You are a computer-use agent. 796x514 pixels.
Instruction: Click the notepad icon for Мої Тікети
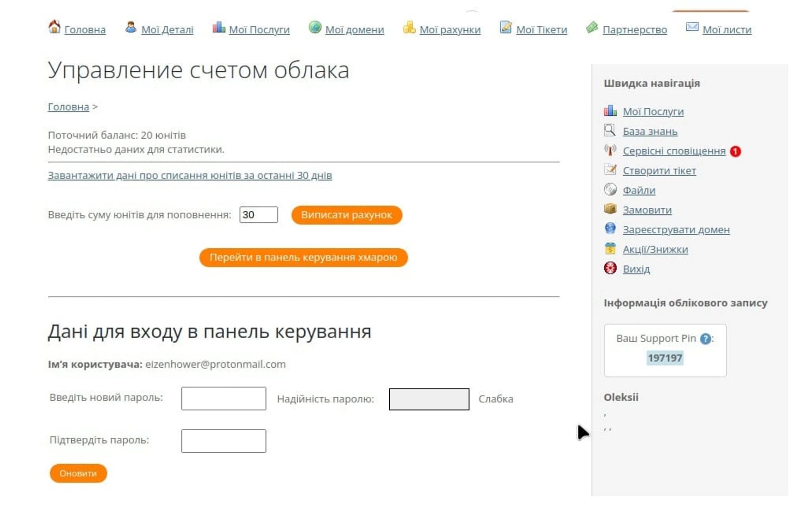[506, 27]
